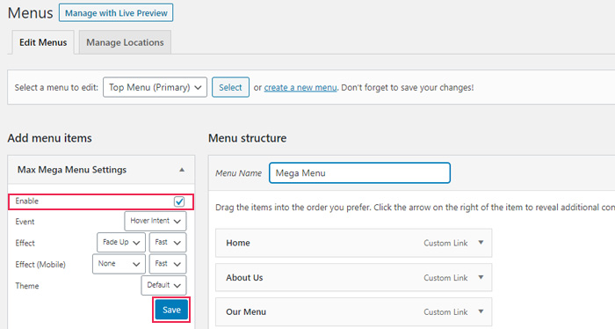Click the Theme label

pos(27,286)
